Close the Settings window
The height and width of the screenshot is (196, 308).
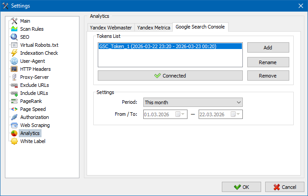pyautogui.click(x=301, y=6)
